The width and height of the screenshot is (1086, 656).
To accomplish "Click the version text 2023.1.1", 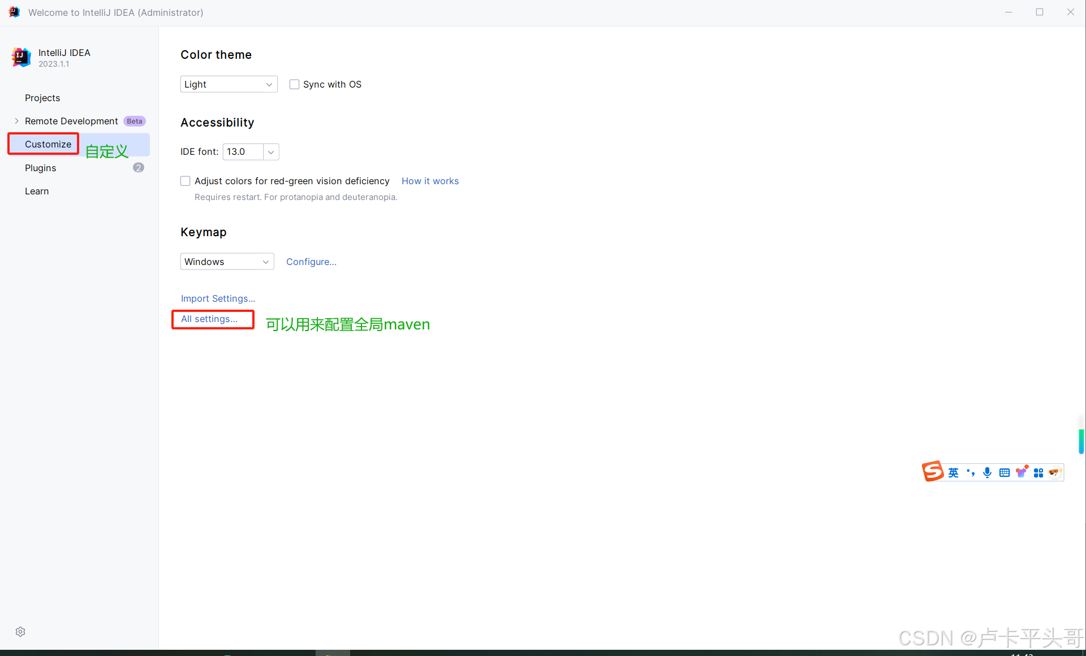I will [x=54, y=64].
